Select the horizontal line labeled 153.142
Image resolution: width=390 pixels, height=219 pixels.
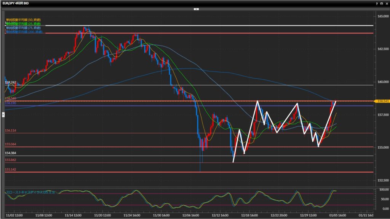[x=114, y=172]
